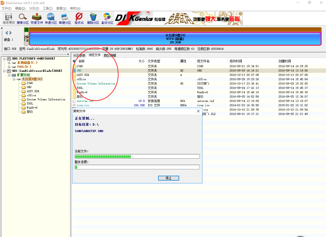The image size is (326, 237).
Task: Click the 搜索分区 search partition icon
Action: click(23, 18)
